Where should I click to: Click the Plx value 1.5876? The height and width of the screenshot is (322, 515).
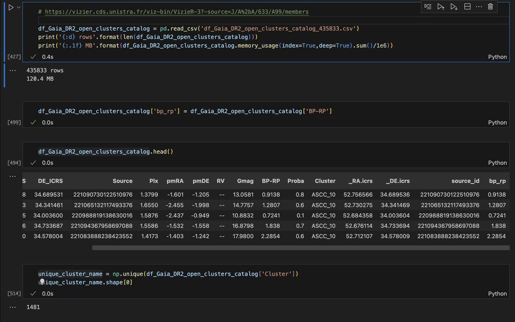tap(149, 215)
